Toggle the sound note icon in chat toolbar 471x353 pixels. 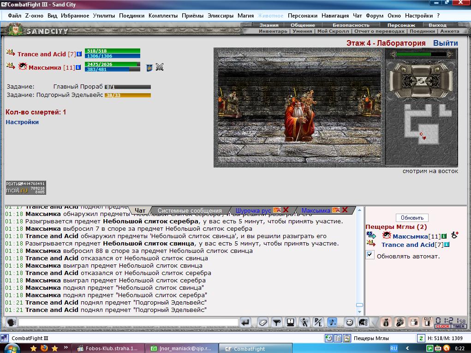point(332,323)
